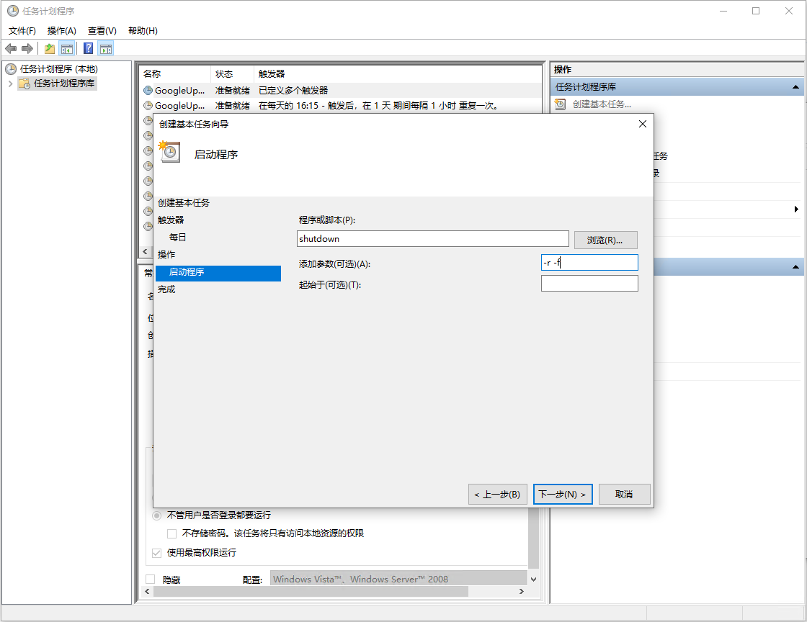The width and height of the screenshot is (807, 622).
Task: Click the 起始于(可选) input field
Action: 589,284
